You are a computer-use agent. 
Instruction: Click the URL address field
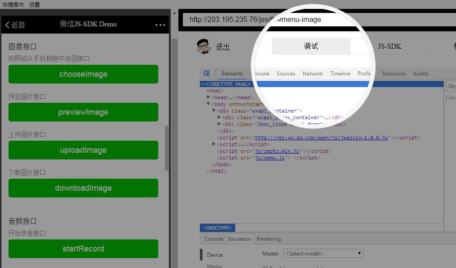[x=319, y=20]
